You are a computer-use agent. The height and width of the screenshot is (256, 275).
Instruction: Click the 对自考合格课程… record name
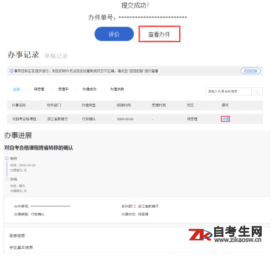click(x=26, y=119)
